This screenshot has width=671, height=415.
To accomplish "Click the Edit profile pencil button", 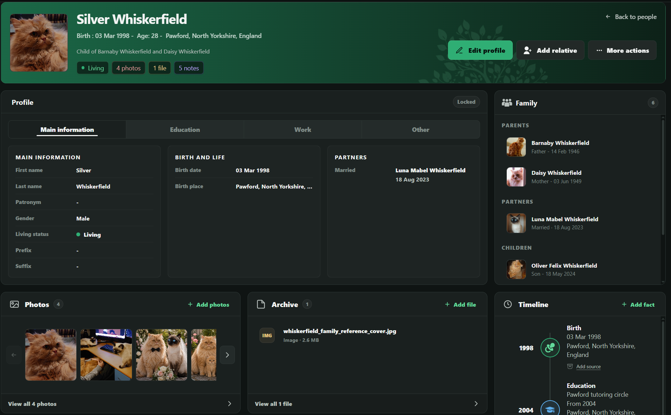I will (480, 50).
